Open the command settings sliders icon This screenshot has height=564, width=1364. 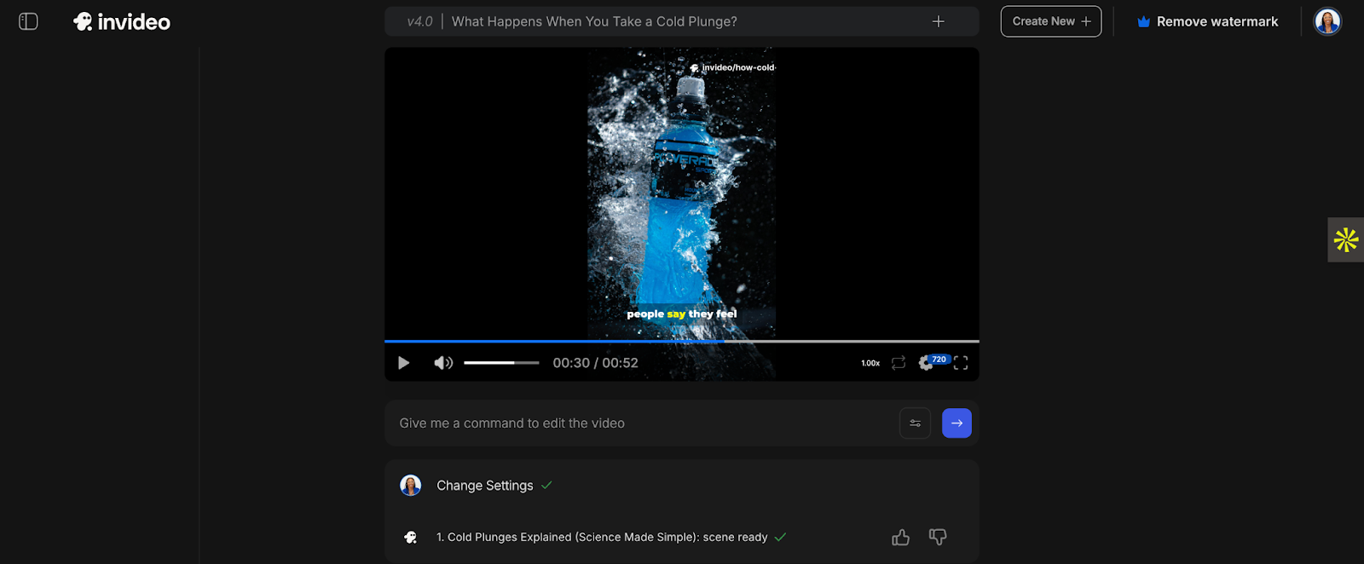(x=915, y=423)
